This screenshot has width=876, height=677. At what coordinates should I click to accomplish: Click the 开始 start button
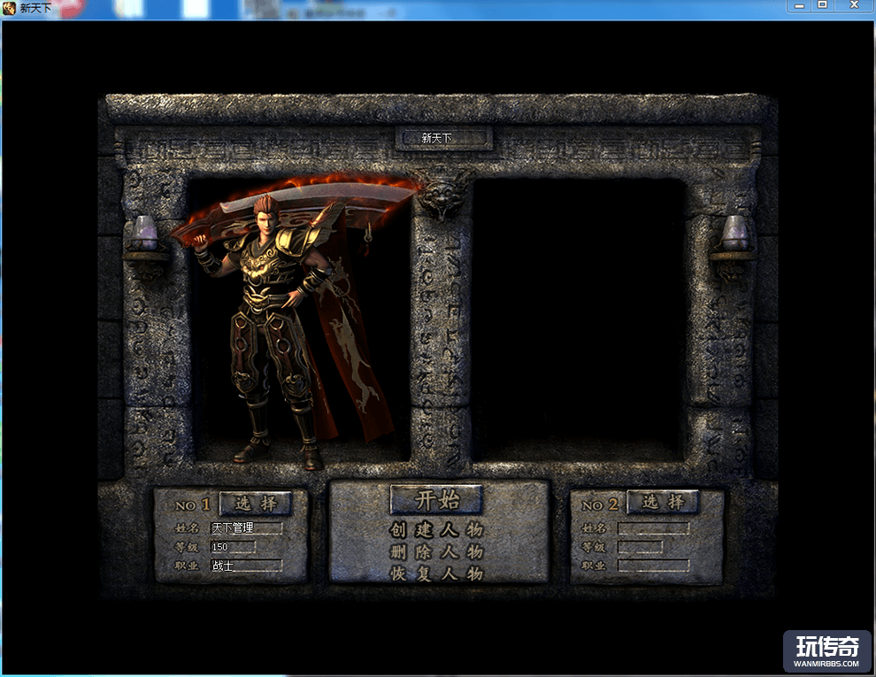coord(436,499)
